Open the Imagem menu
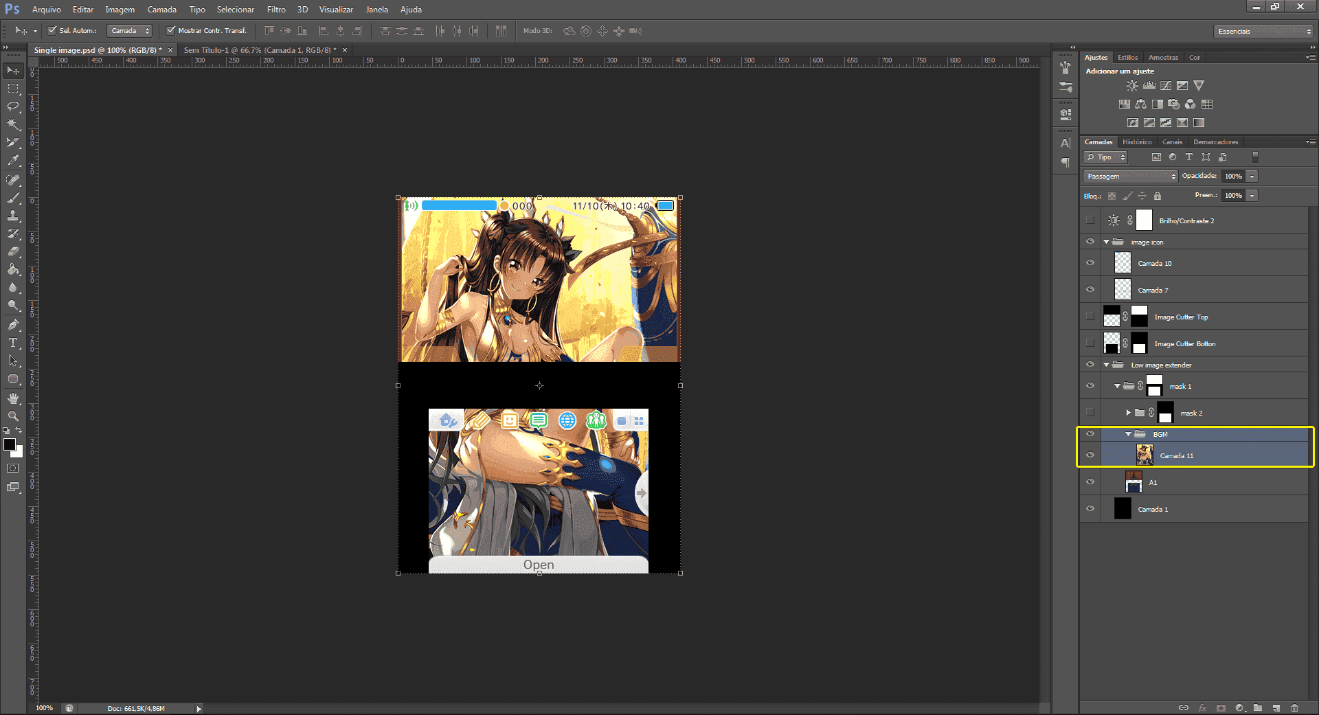Screen dimensions: 1319x715 (x=120, y=10)
